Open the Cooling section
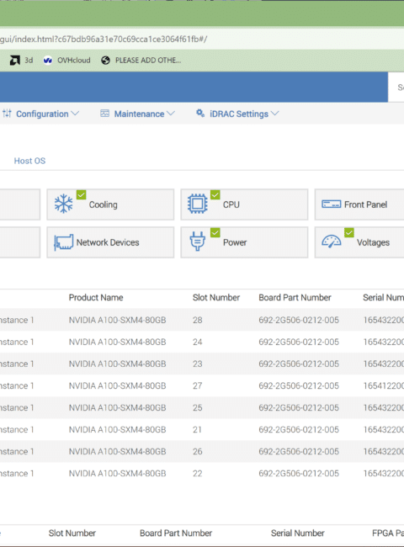This screenshot has width=404, height=547. tap(110, 204)
